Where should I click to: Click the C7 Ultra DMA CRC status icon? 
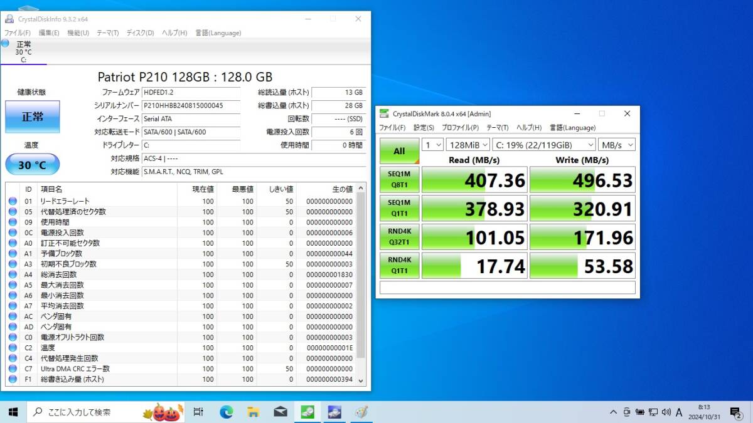[x=13, y=368]
